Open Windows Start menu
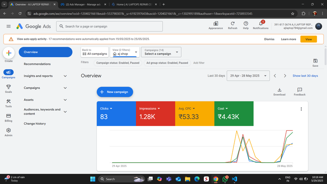Screen dimensions: 327x184 click(x=92, y=179)
